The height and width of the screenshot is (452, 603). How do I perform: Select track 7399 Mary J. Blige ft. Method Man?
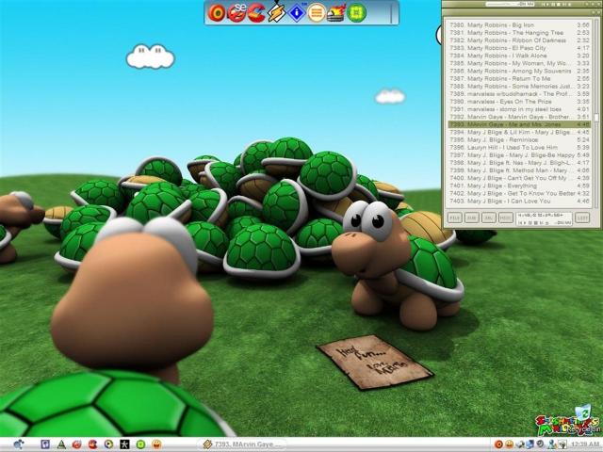point(519,170)
